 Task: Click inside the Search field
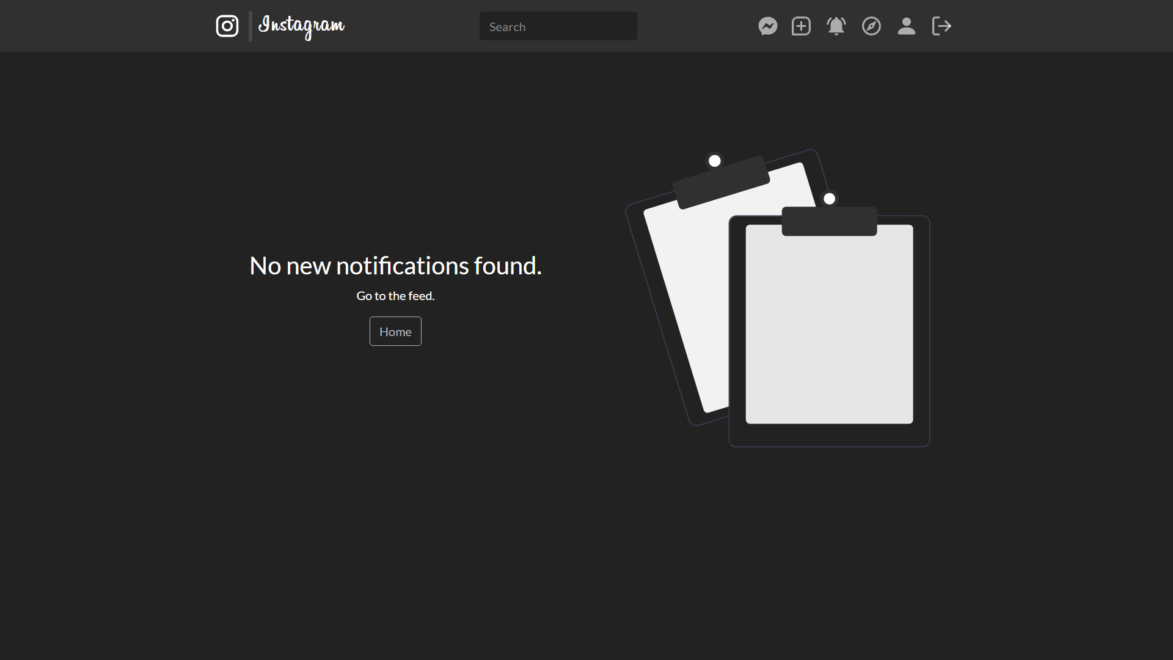(x=557, y=26)
